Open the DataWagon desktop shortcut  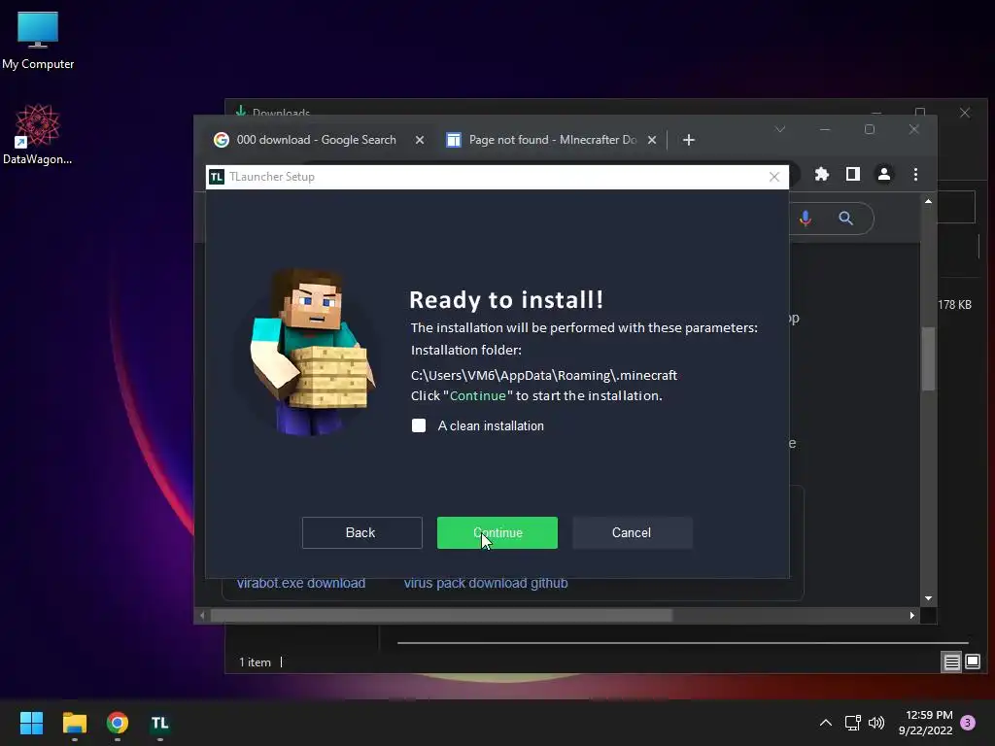[x=38, y=134]
